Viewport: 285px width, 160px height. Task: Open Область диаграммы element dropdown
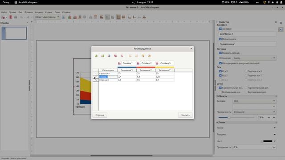coord(47,17)
